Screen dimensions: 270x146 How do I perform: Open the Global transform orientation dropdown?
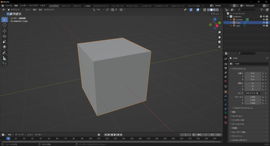pyautogui.click(x=99, y=10)
